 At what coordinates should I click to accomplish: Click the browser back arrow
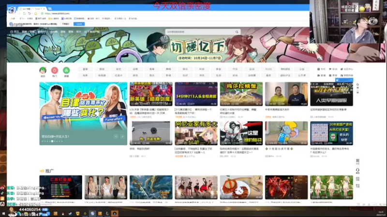19,14
